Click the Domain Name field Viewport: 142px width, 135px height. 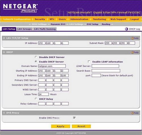click(52, 66)
